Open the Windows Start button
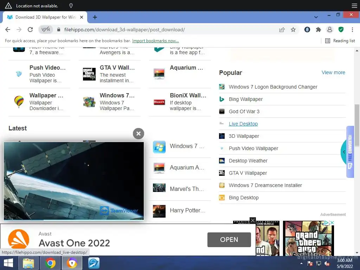Viewport: 360px width, 270px height. point(8,263)
